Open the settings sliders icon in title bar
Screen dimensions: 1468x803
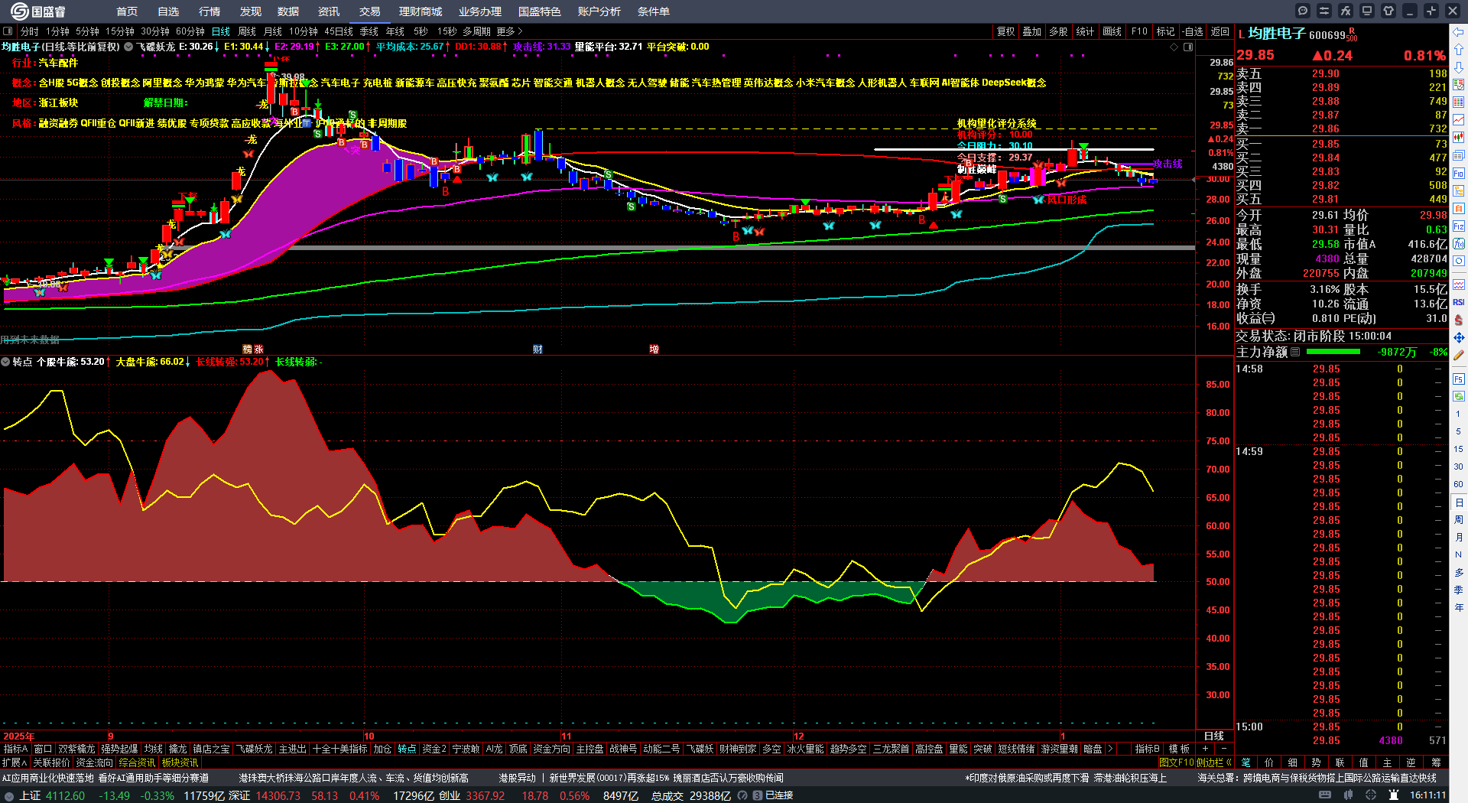tap(1324, 11)
